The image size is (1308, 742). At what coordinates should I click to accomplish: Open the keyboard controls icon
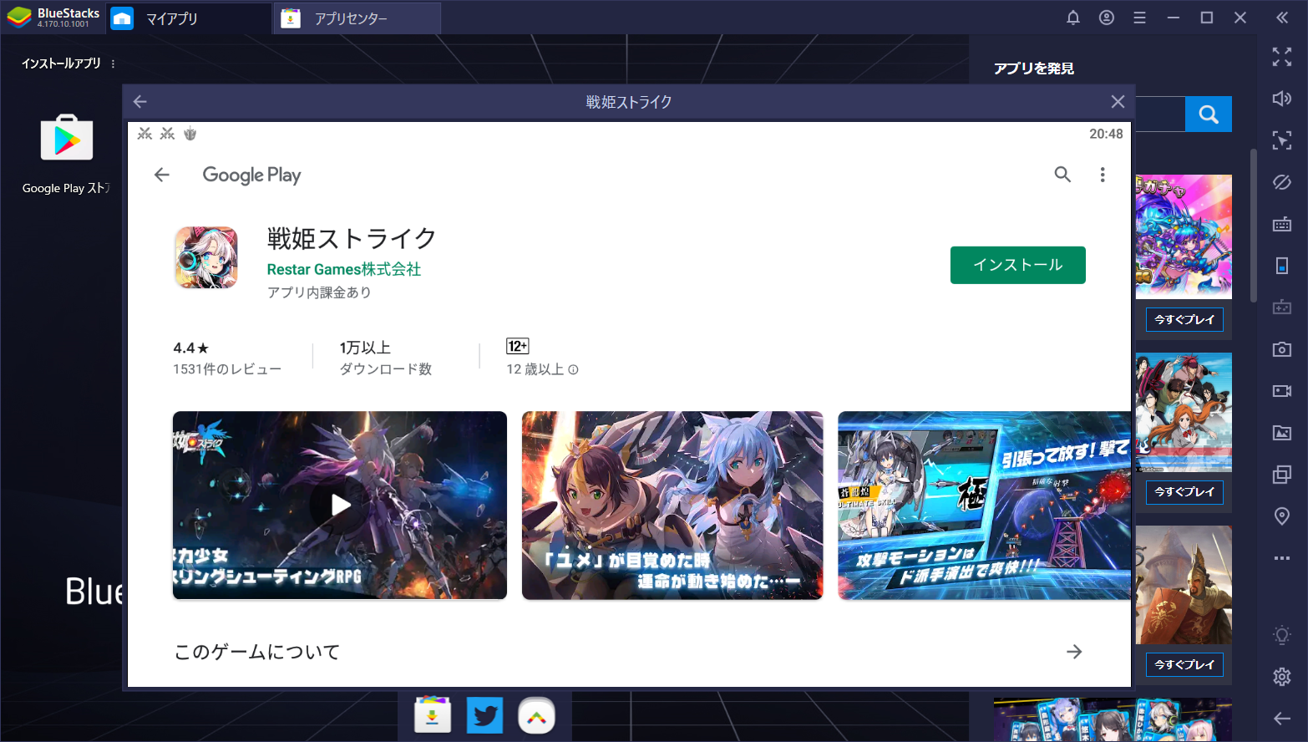[x=1282, y=224]
